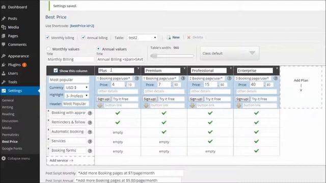326x183 pixels.
Task: Toggle Enterprise checkmark for Booking forms
Action: coord(257,150)
